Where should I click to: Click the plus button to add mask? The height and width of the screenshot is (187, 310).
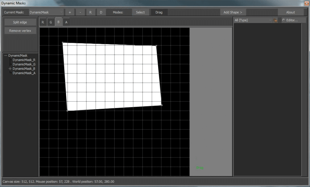pos(70,12)
